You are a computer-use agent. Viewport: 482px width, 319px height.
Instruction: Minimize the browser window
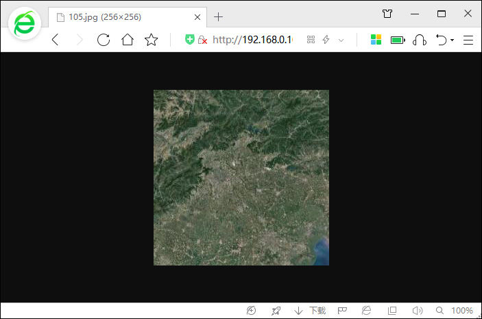pos(415,14)
